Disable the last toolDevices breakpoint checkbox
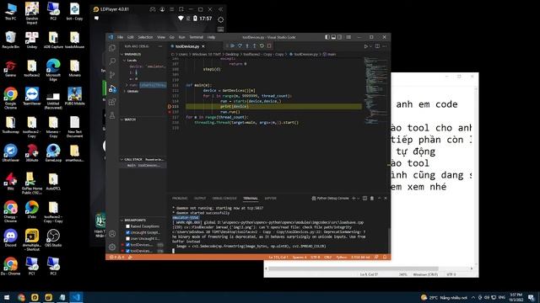 point(127,251)
